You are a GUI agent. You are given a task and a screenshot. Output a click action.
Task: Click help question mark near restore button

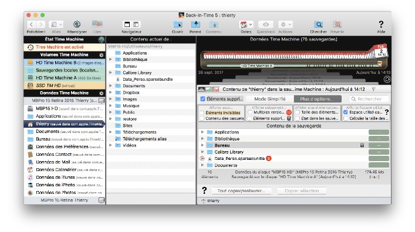point(204,190)
